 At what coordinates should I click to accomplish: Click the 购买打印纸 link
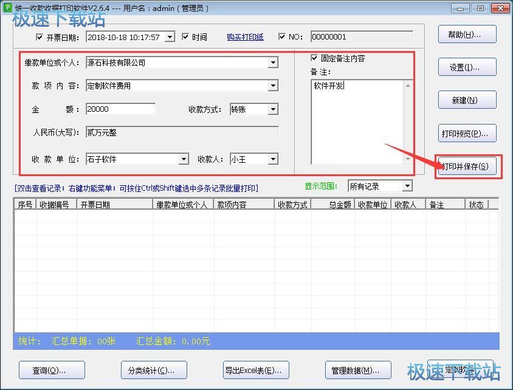click(x=245, y=37)
